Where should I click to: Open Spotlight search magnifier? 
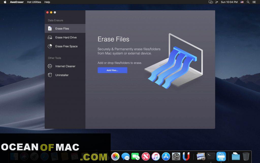(248, 2)
